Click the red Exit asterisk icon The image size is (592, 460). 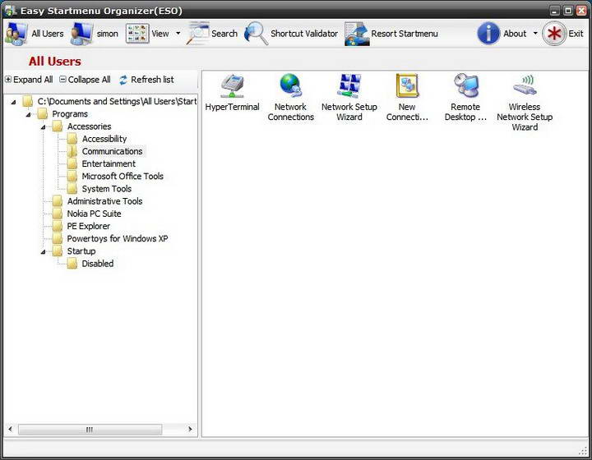click(554, 34)
